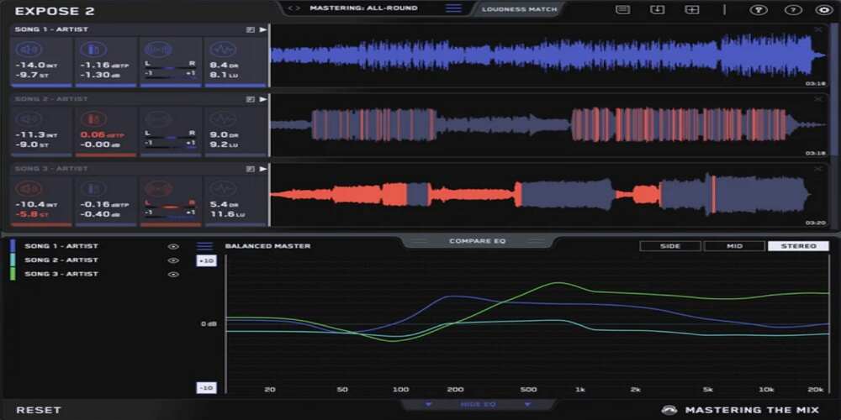This screenshot has height=420, width=841.
Task: Click the export/download icon in top toolbar
Action: click(657, 9)
